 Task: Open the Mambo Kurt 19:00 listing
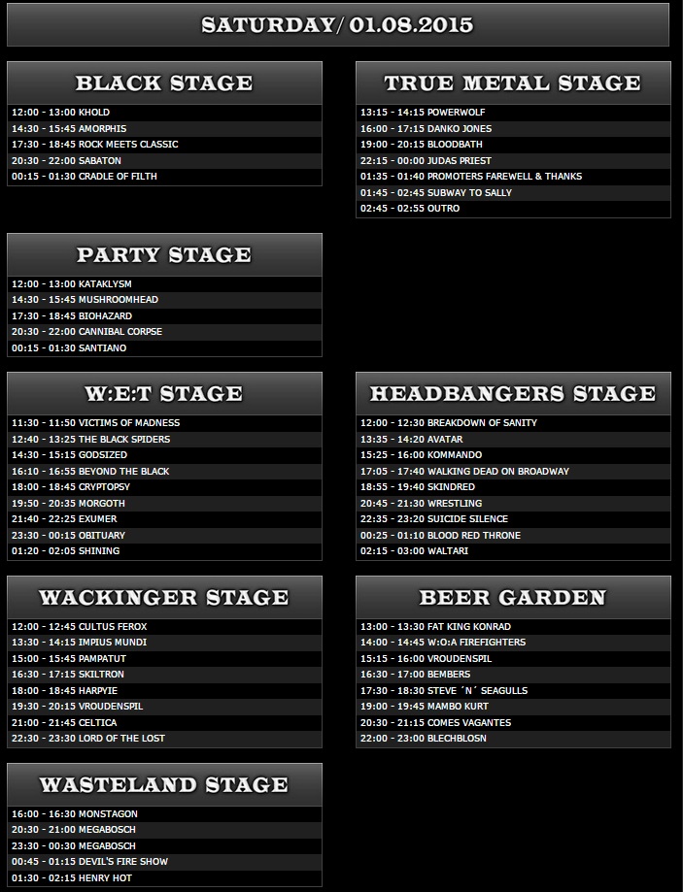tap(513, 707)
